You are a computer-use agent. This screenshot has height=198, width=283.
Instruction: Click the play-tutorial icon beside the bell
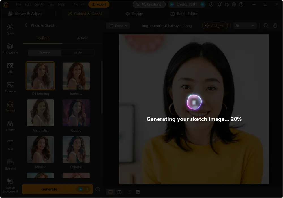(227, 4)
